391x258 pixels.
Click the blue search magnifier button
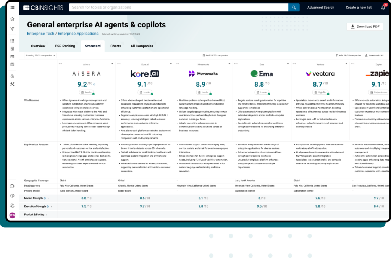click(294, 8)
